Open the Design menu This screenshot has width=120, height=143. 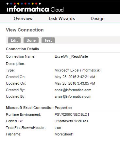(97, 18)
